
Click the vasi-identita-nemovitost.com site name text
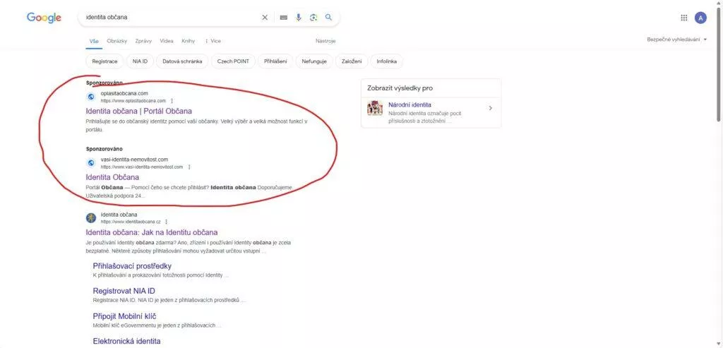135,160
